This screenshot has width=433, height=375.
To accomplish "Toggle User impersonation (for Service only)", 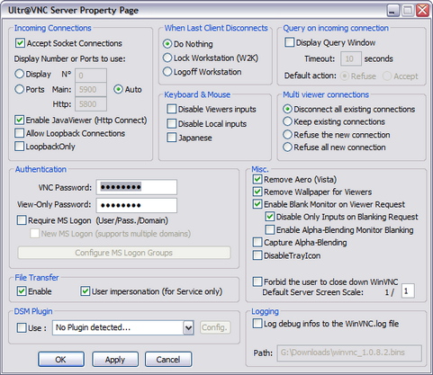I will pos(86,291).
